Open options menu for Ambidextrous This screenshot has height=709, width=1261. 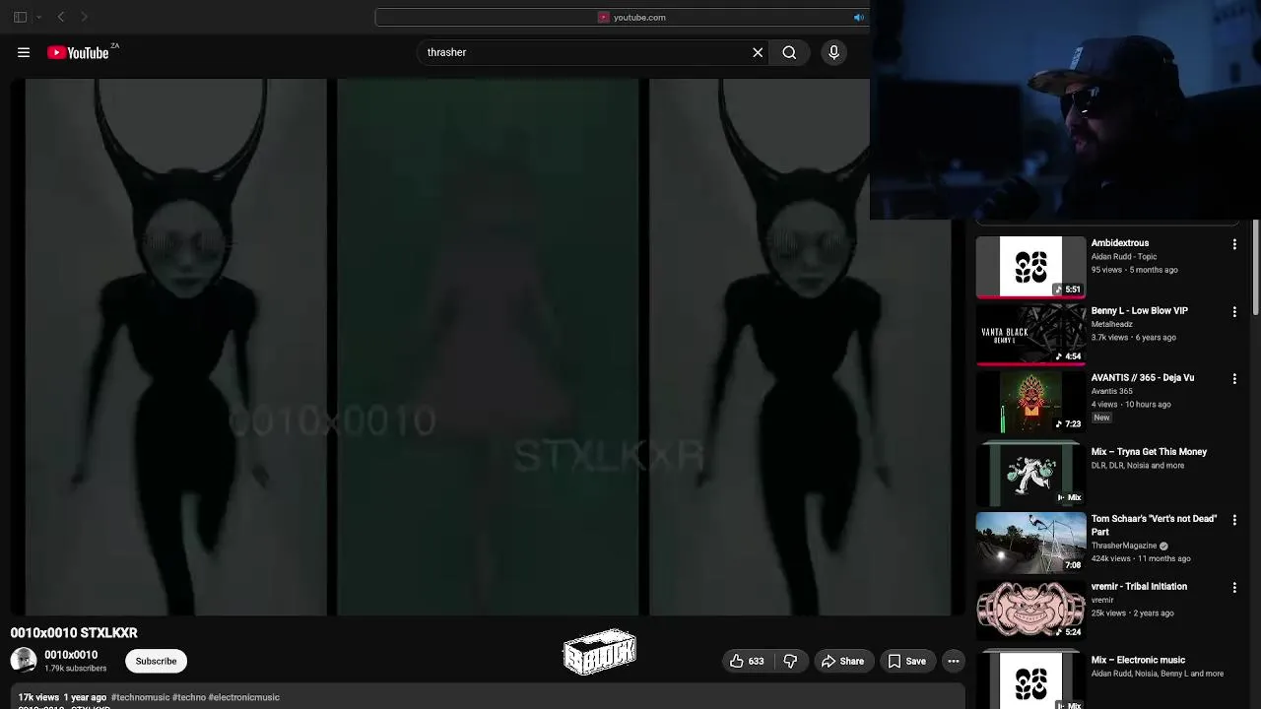click(x=1234, y=244)
